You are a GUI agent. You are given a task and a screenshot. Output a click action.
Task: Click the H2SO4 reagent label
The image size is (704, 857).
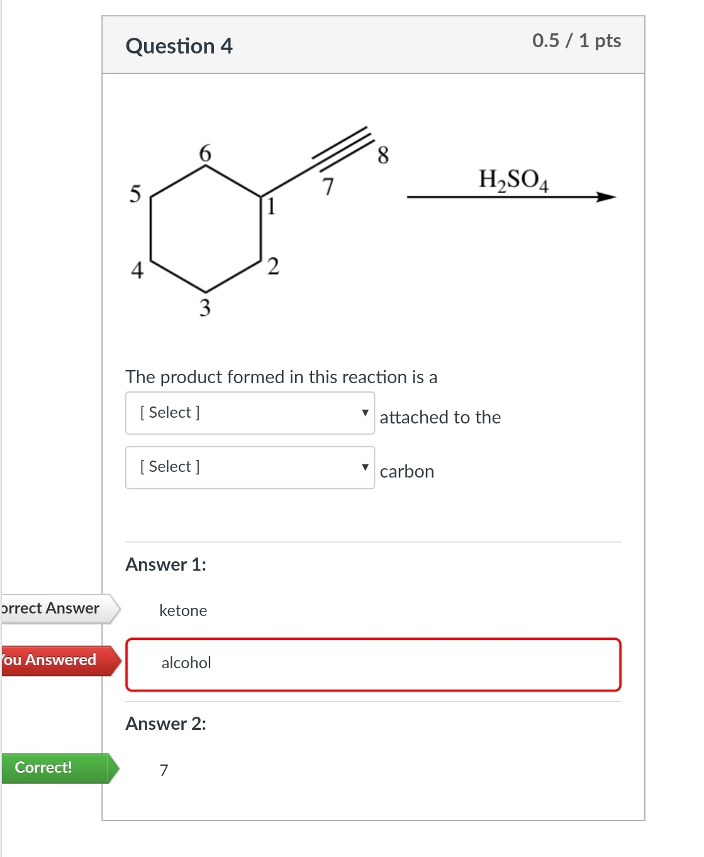[x=513, y=179]
